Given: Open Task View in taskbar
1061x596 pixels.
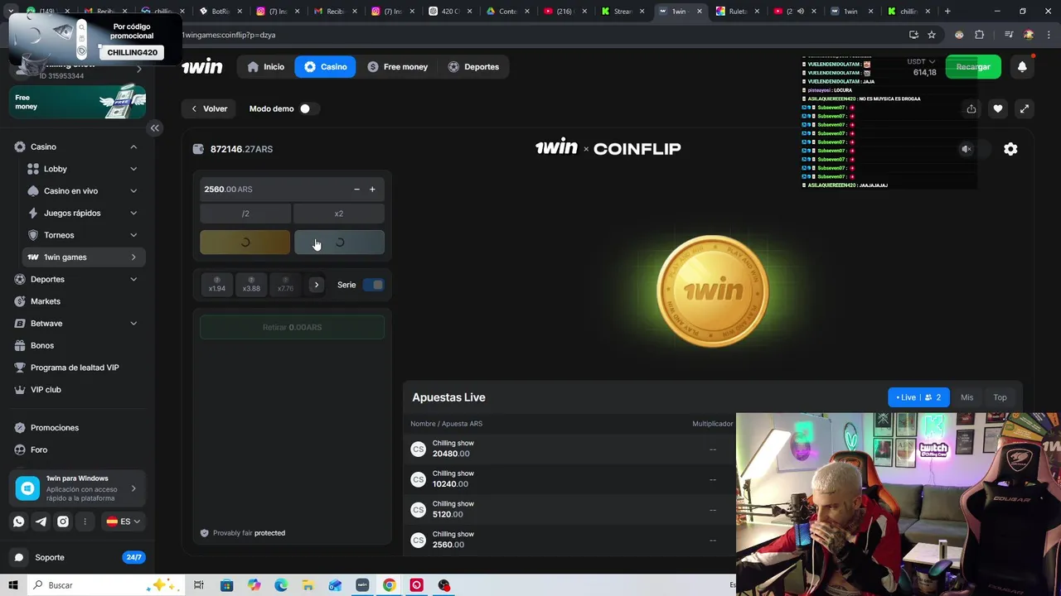Looking at the screenshot, I should pos(199,585).
